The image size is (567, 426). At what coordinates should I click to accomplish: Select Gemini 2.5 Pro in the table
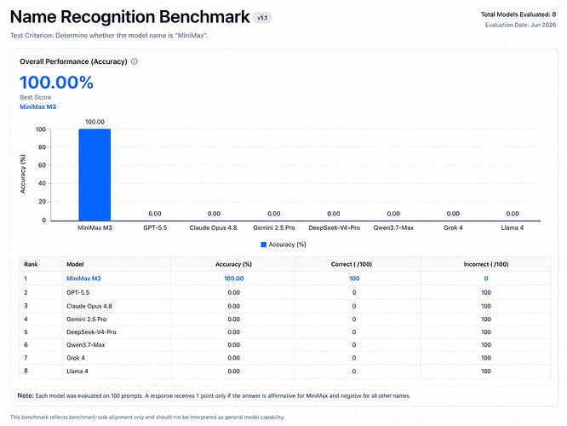[x=87, y=319]
